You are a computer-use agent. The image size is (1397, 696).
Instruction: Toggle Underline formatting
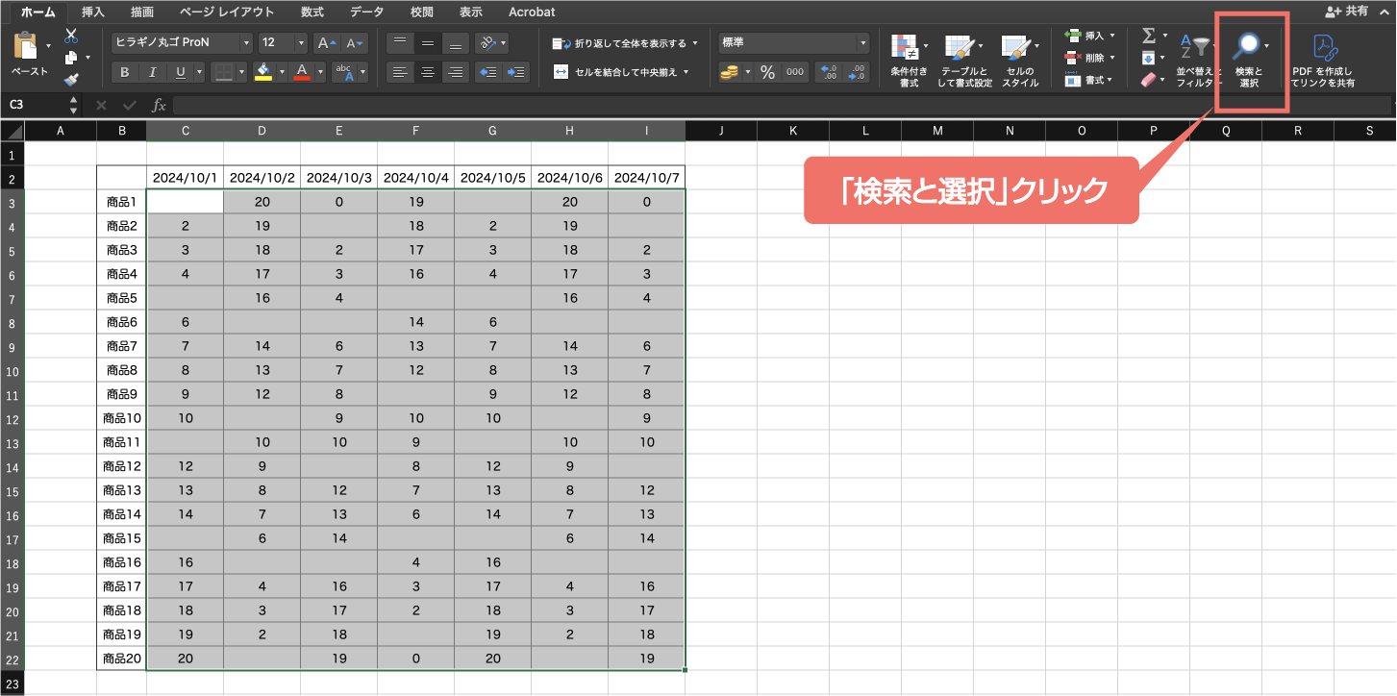[x=181, y=72]
